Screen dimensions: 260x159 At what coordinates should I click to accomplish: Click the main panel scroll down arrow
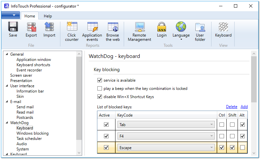[254, 153]
